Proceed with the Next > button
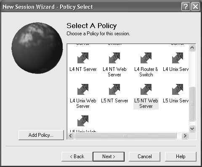202x167 pixels. pos(109,157)
